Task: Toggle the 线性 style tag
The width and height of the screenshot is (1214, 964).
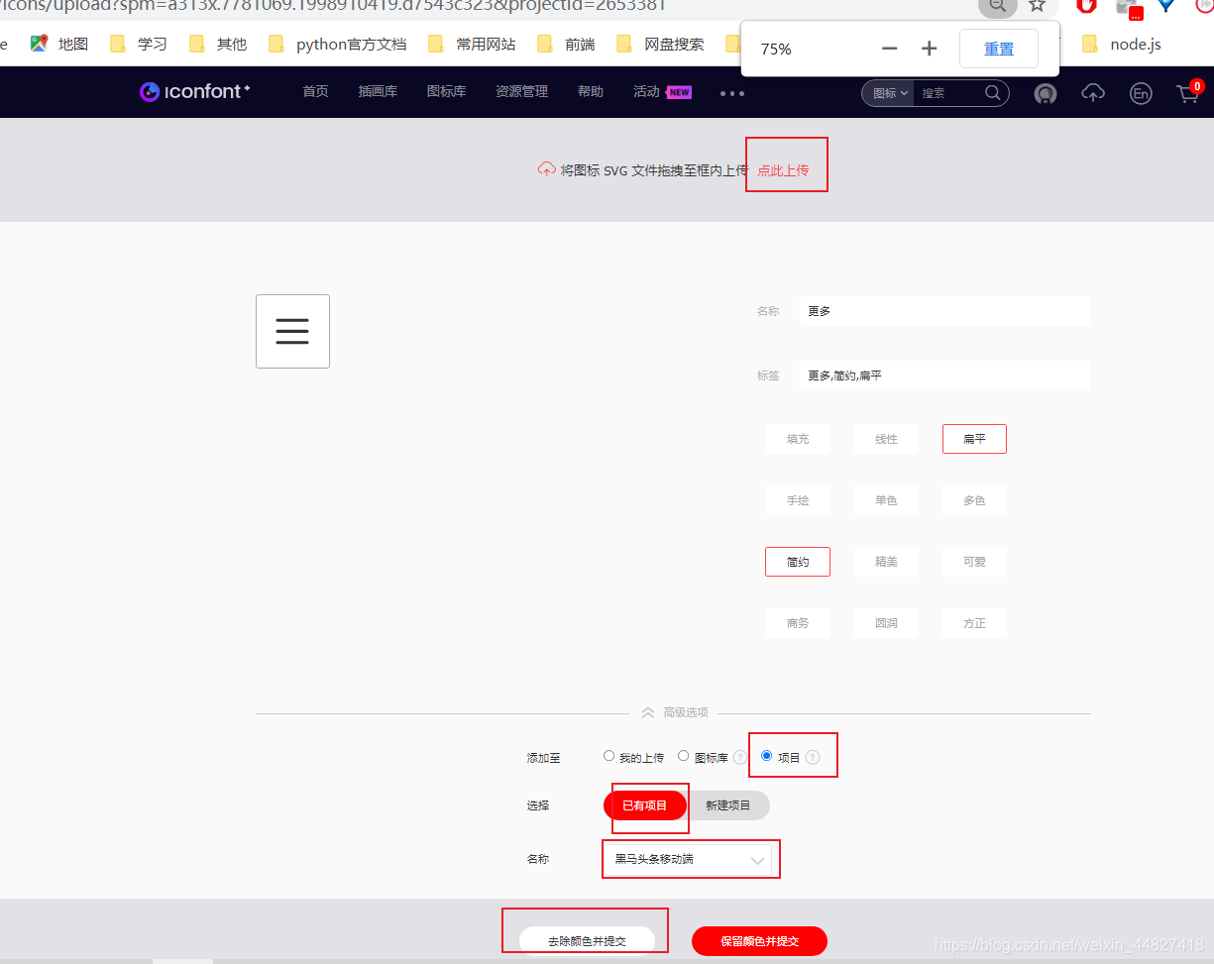Action: click(886, 439)
